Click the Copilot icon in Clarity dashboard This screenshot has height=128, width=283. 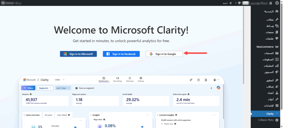pyautogui.click(x=218, y=88)
